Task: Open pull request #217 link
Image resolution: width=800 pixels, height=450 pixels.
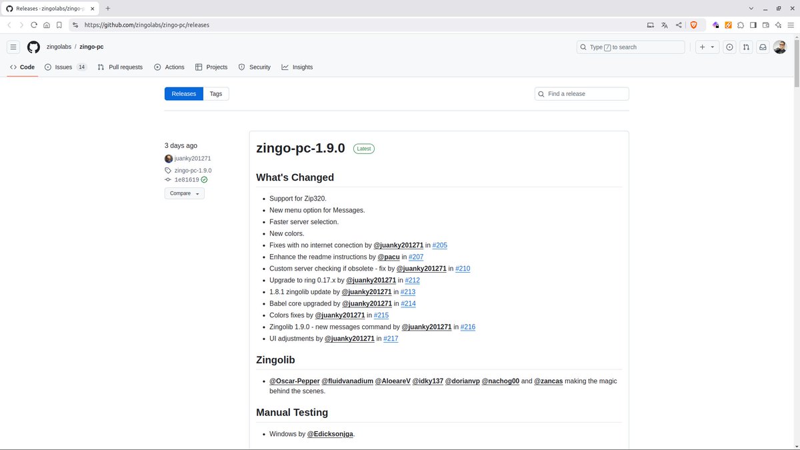Action: [391, 339]
